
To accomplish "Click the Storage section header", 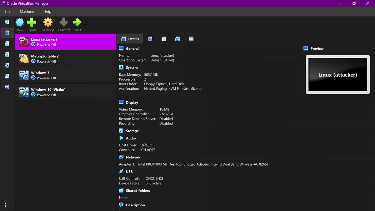I will [132, 131].
